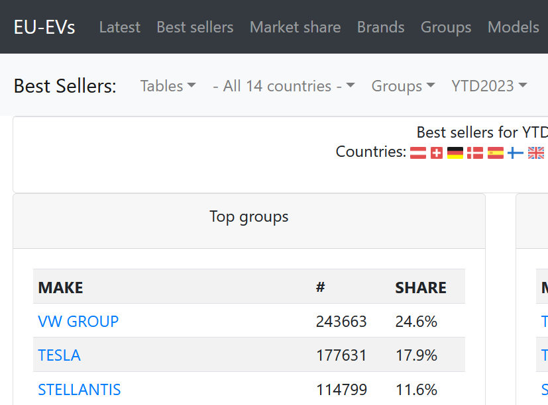Click the United Kingdom flag icon
548x405 pixels.
pos(536,153)
